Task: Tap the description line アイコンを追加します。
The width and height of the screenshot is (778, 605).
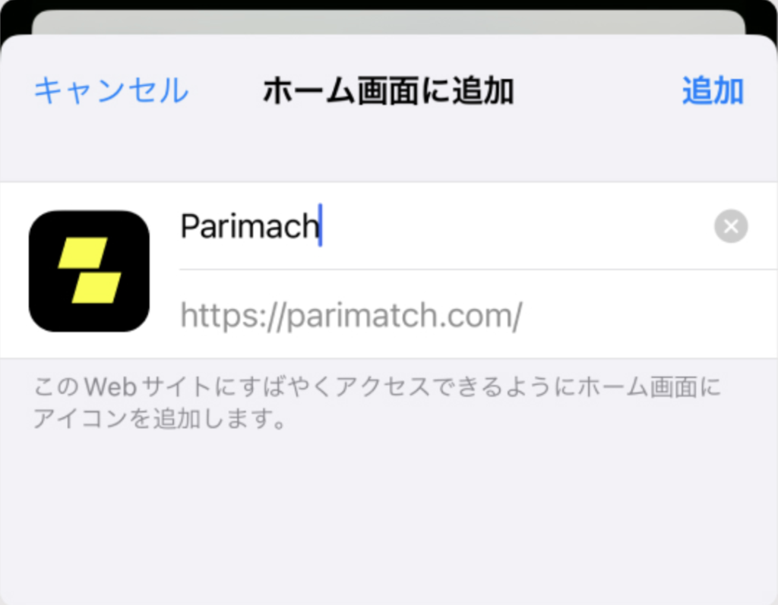Action: coord(160,418)
